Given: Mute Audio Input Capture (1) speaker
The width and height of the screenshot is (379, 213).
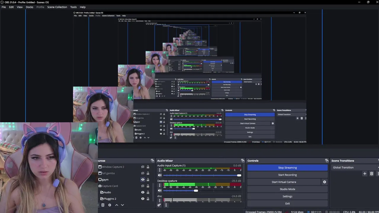Looking at the screenshot, I should [x=160, y=175].
